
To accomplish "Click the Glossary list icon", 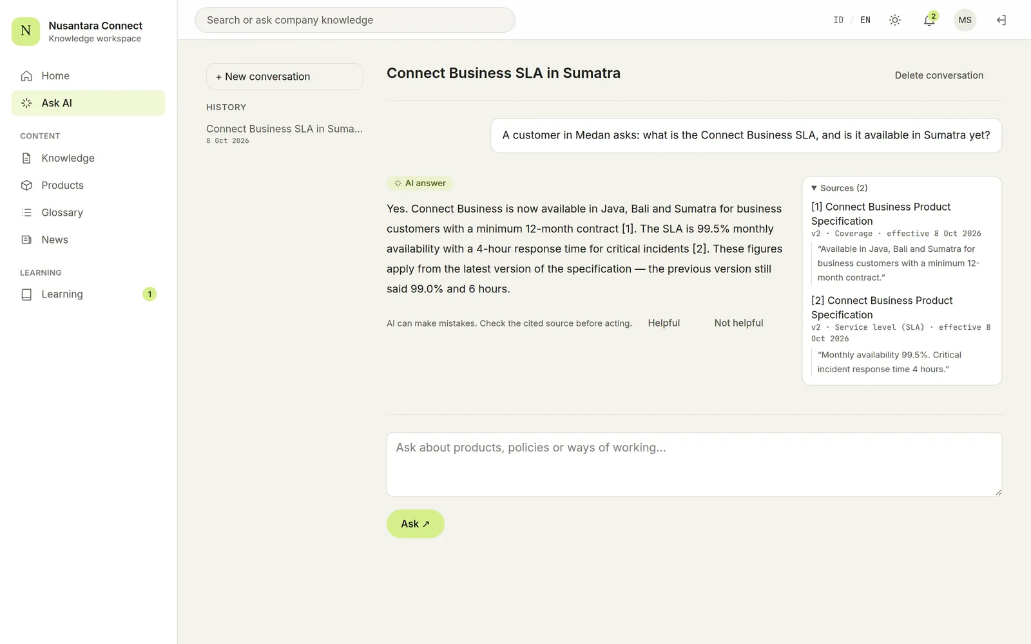I will [26, 213].
